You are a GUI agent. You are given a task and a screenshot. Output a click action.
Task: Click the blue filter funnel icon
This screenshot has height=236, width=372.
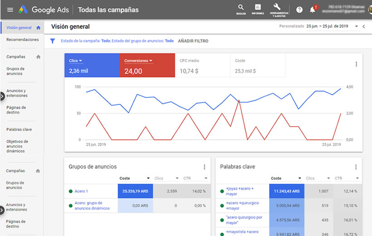tap(53, 41)
